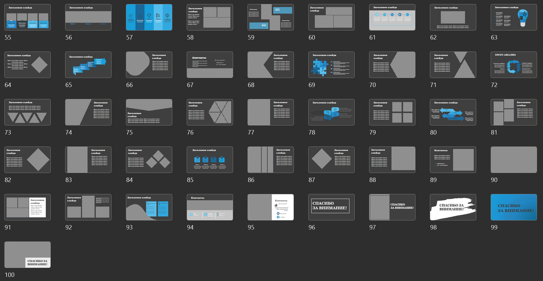Open slide 95 with white Контакты panel
The image size is (543, 281).
[x=270, y=207]
